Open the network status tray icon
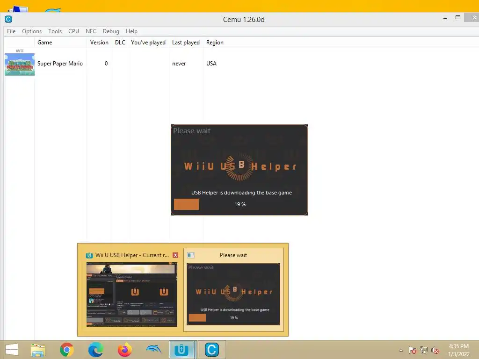479x359 pixels. point(424,350)
